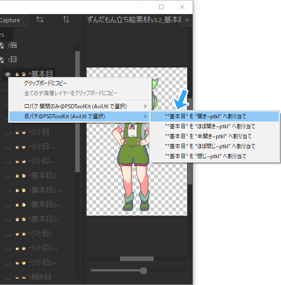This screenshot has height=285, width=281.
Task: Select the *ジト目 layer name
Action: (x=39, y=132)
